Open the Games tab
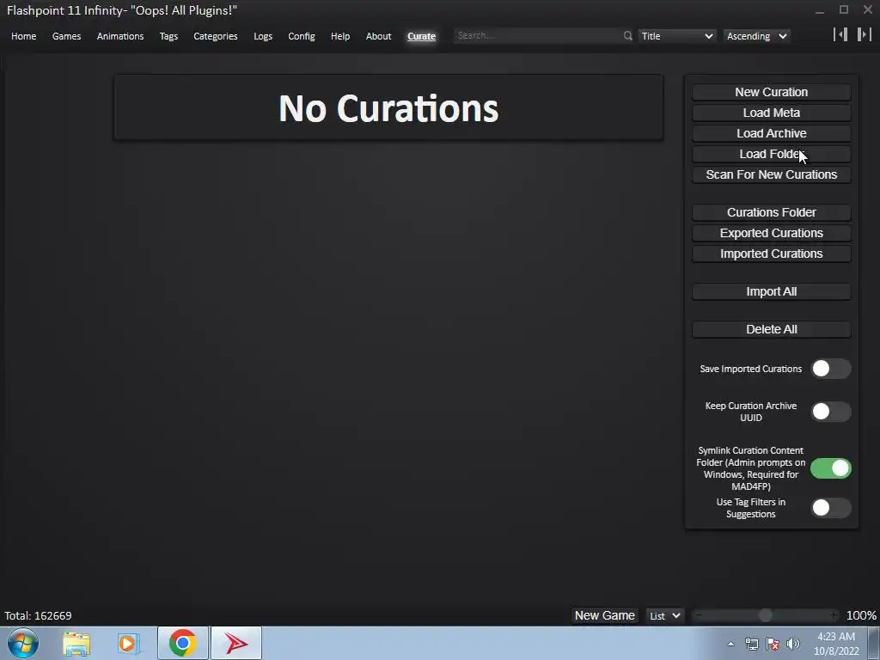The image size is (880, 660). pyautogui.click(x=66, y=36)
